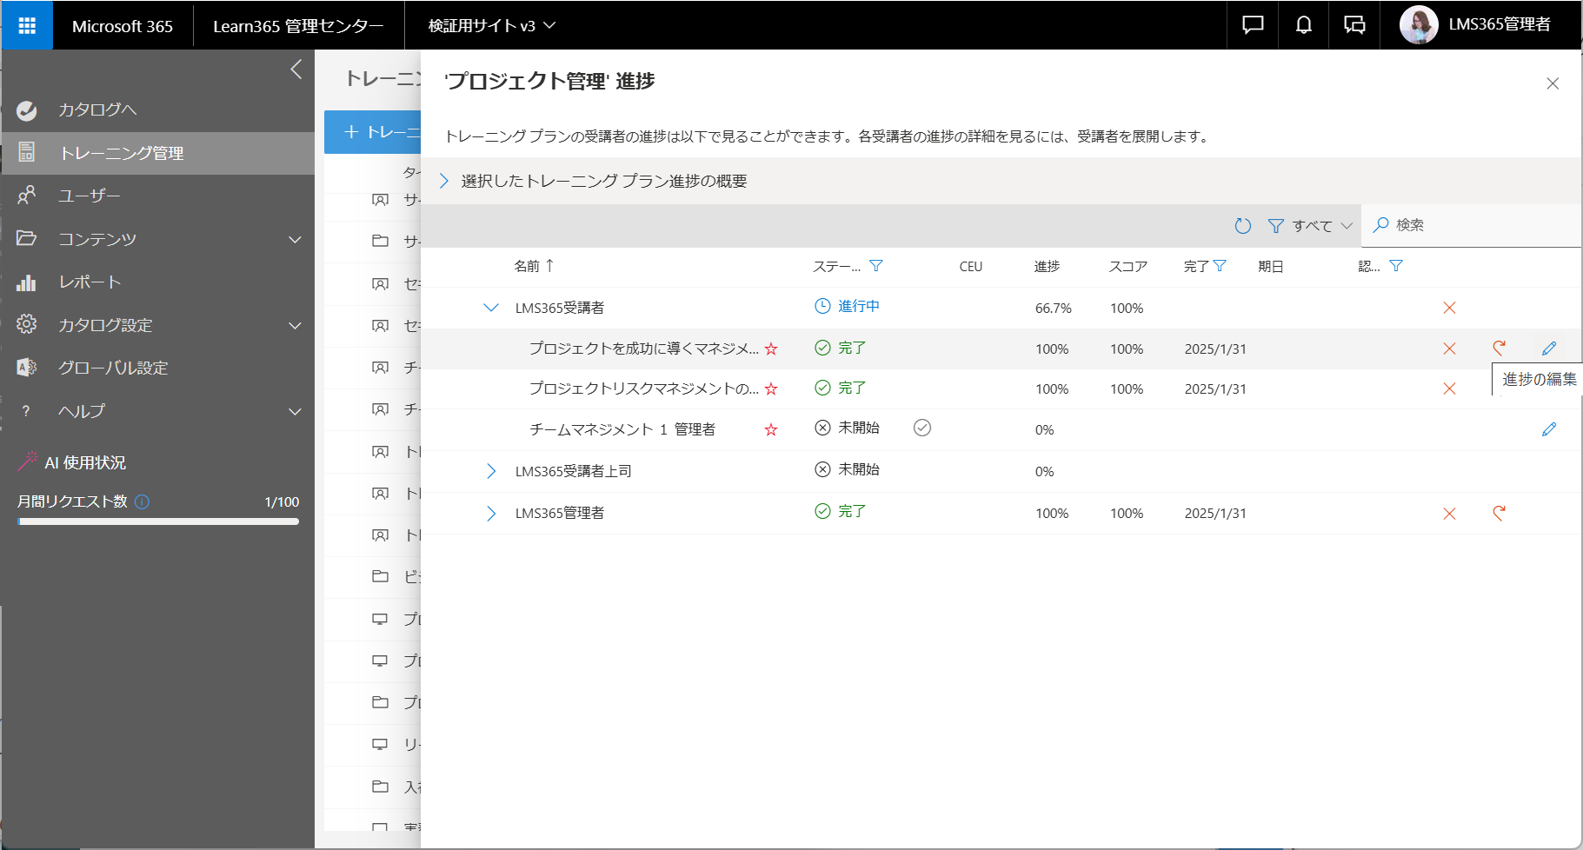Expand 選択したトレーニング プラン進捗の概要 section

443,181
